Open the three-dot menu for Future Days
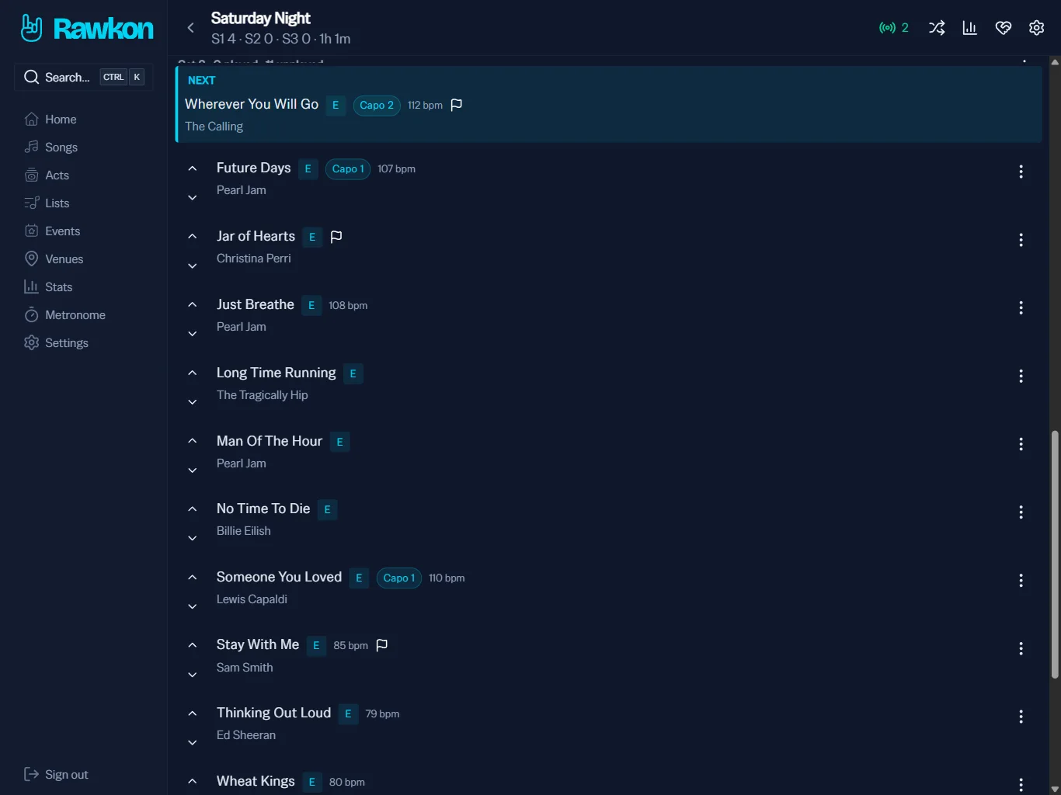1061x795 pixels. (1021, 172)
